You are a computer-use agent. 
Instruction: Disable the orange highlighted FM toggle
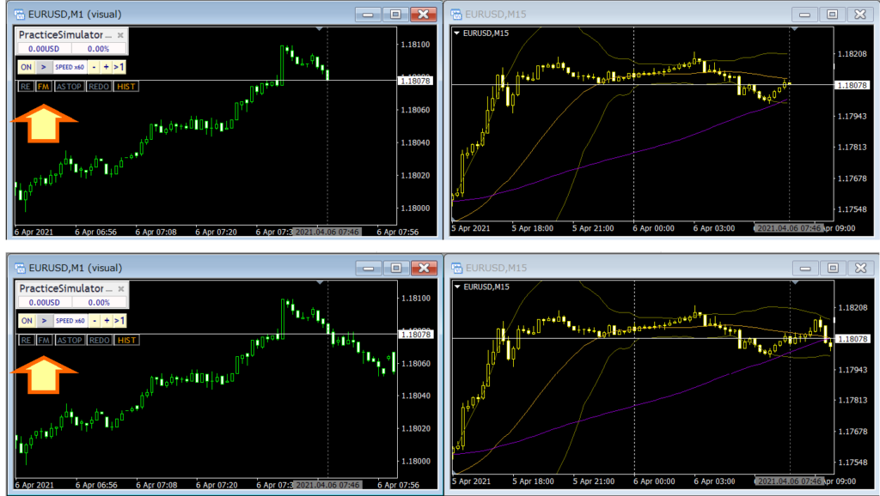[43, 87]
